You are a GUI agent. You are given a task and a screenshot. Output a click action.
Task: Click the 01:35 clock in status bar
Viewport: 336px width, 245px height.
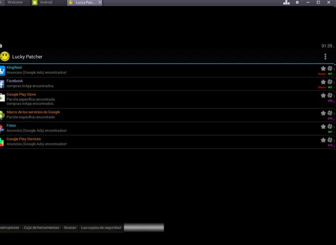327,46
